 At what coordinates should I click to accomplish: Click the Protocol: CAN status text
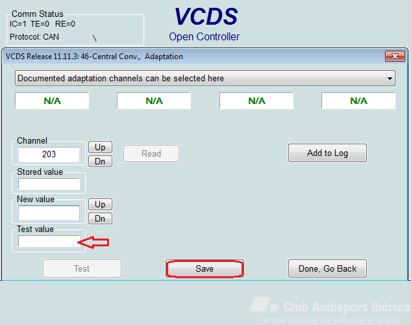click(x=34, y=37)
